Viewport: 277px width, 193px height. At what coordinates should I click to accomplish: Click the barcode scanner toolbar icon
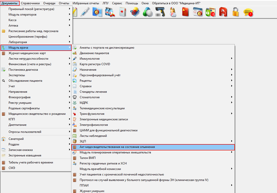pyautogui.click(x=160, y=12)
